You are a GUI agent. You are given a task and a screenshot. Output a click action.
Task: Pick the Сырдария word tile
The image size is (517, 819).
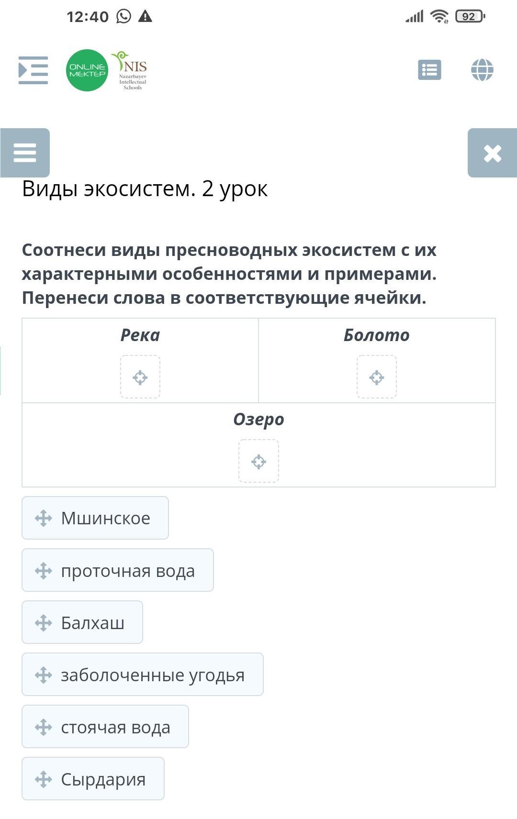[x=93, y=779]
